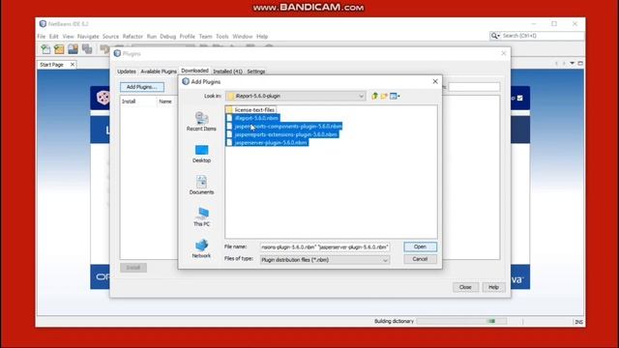
Task: Select license-text-files folder
Action: (x=254, y=109)
